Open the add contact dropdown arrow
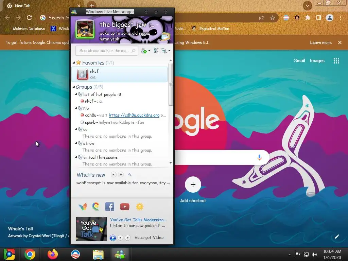The image size is (348, 261). pyautogui.click(x=150, y=51)
